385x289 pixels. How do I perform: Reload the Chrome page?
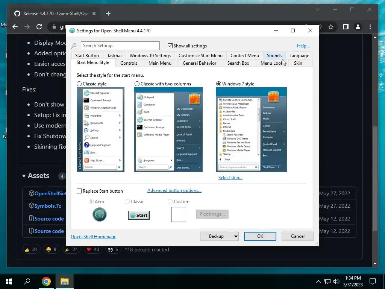coord(39,27)
